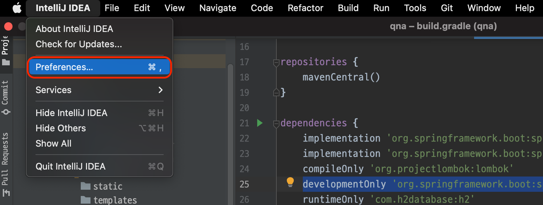Choose Hide IntelliJ IDEA
Screen dimensions: 543x205
click(x=100, y=113)
